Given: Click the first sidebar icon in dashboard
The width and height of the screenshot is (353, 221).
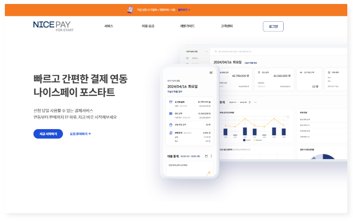Looking at the screenshot, I should pyautogui.click(x=187, y=58).
